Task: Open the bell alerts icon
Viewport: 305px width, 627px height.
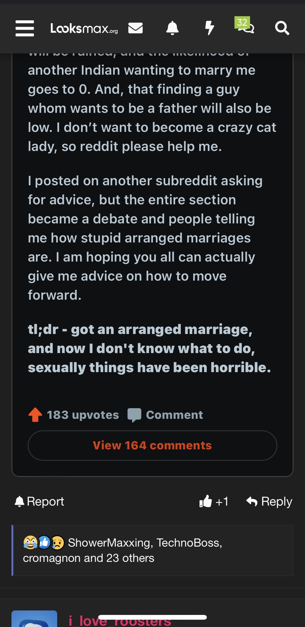Action: (173, 28)
